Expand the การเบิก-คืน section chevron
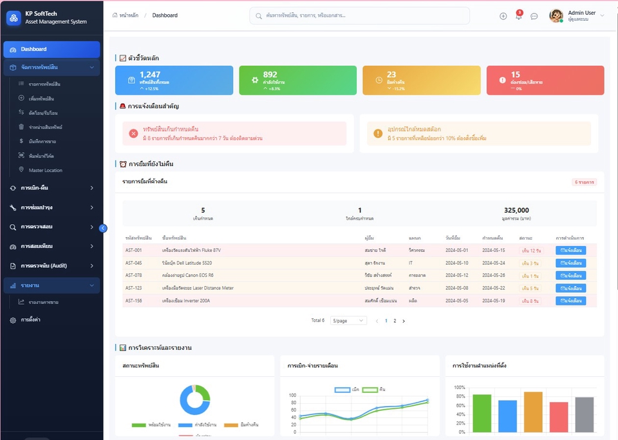618x440 pixels. pos(91,189)
